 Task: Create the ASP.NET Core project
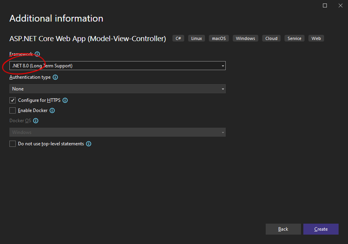pyautogui.click(x=321, y=229)
